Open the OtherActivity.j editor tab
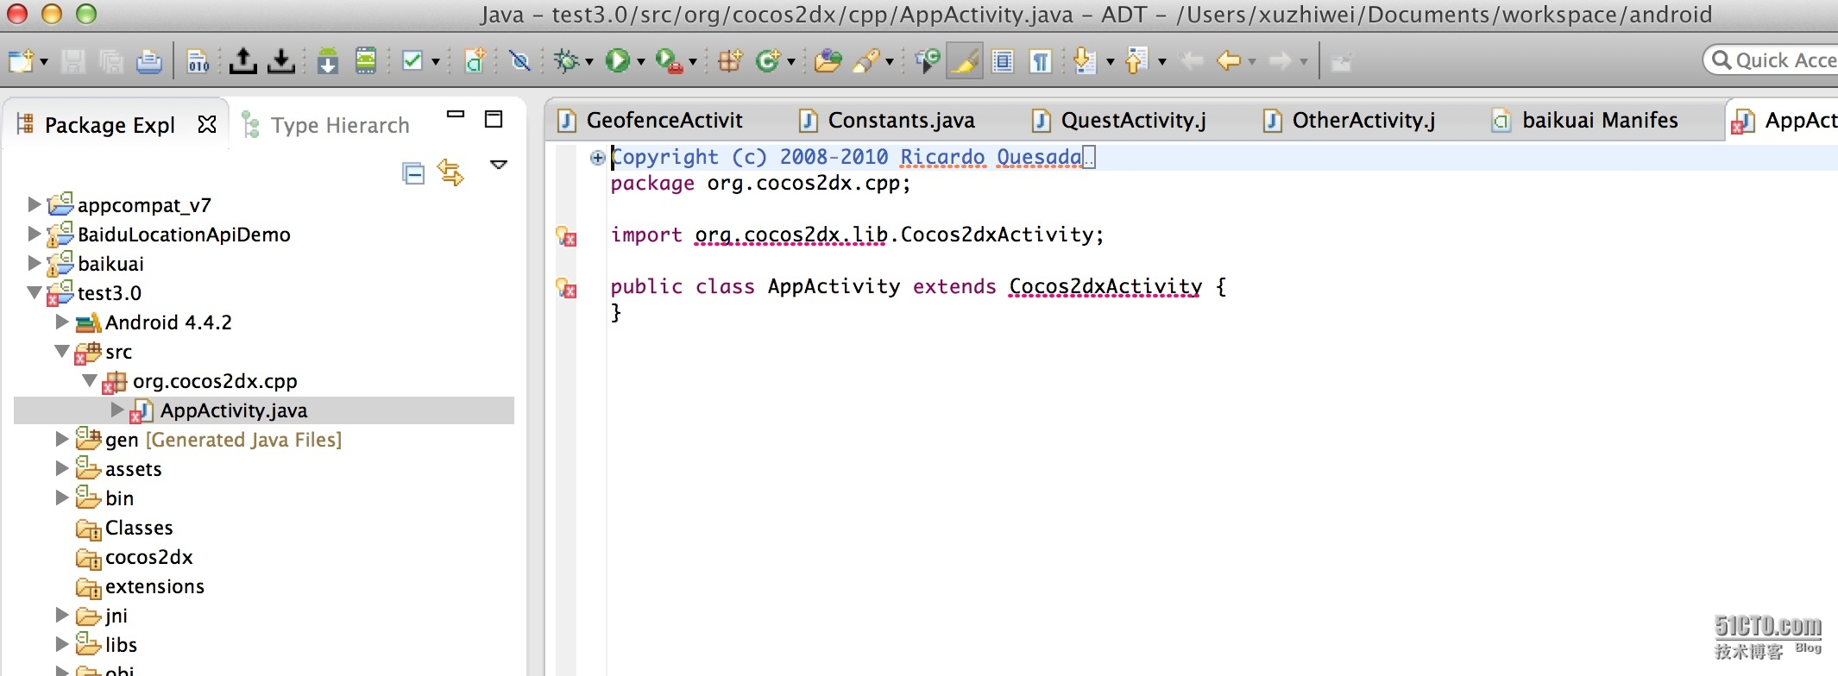The height and width of the screenshot is (676, 1838). click(x=1351, y=120)
